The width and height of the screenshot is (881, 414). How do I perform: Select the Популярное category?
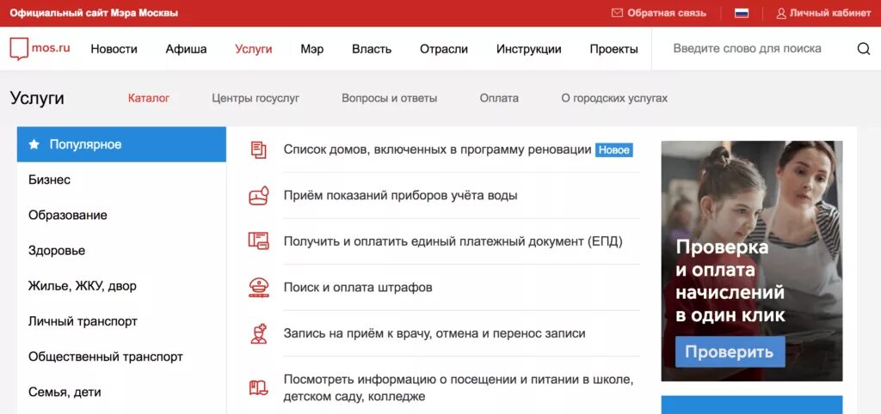121,144
